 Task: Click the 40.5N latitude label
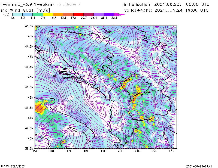click(x=29, y=128)
